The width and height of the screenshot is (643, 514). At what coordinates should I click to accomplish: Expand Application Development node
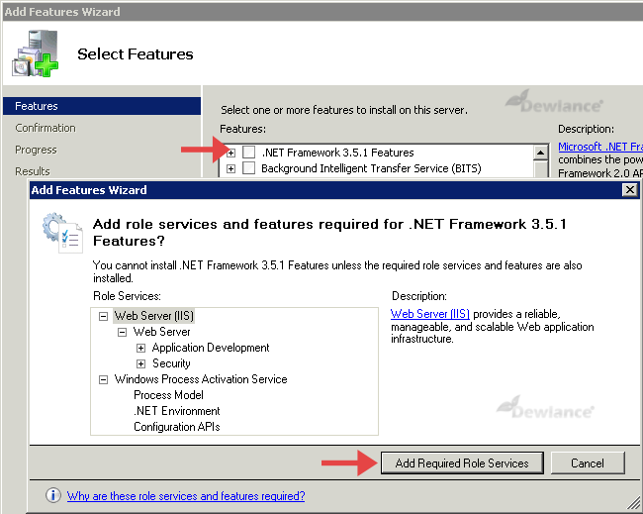point(140,349)
